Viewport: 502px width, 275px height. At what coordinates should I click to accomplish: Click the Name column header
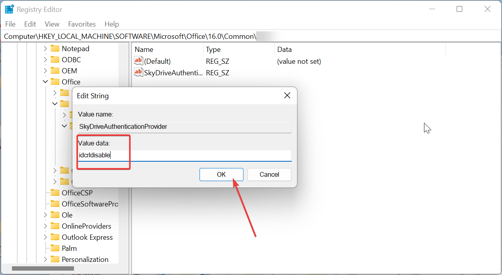[168, 50]
